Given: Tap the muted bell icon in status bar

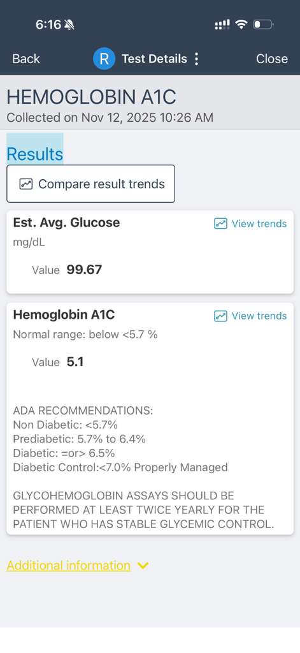Looking at the screenshot, I should 69,25.
